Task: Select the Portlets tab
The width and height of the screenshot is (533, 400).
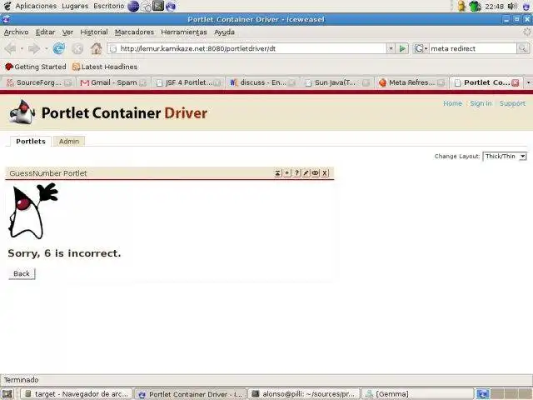Action: click(31, 141)
